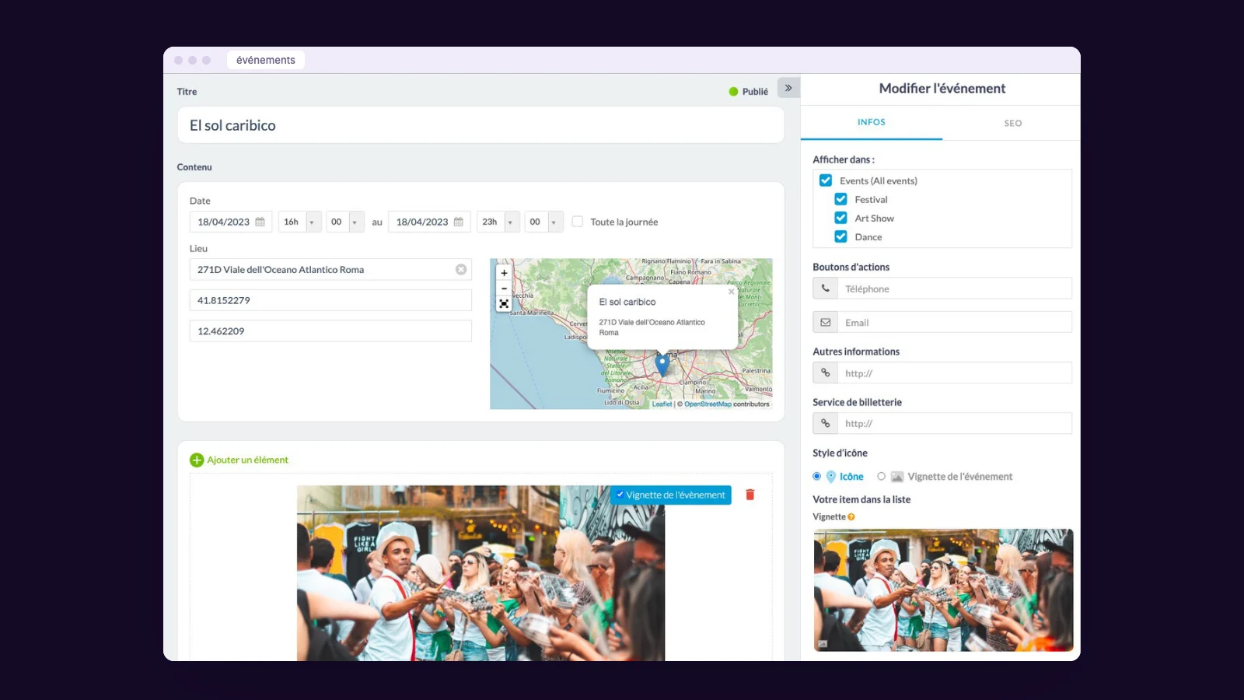The height and width of the screenshot is (700, 1244).
Task: Close the map popup
Action: [731, 292]
